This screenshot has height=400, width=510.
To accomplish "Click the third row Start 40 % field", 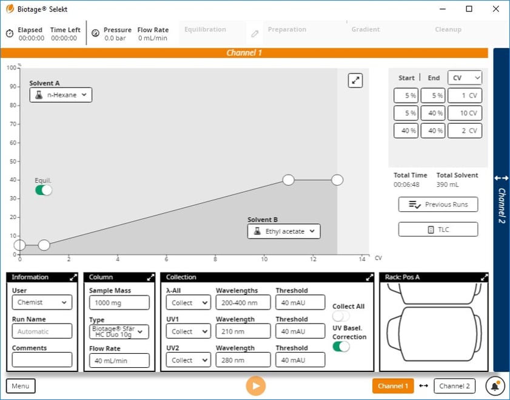I will 406,131.
